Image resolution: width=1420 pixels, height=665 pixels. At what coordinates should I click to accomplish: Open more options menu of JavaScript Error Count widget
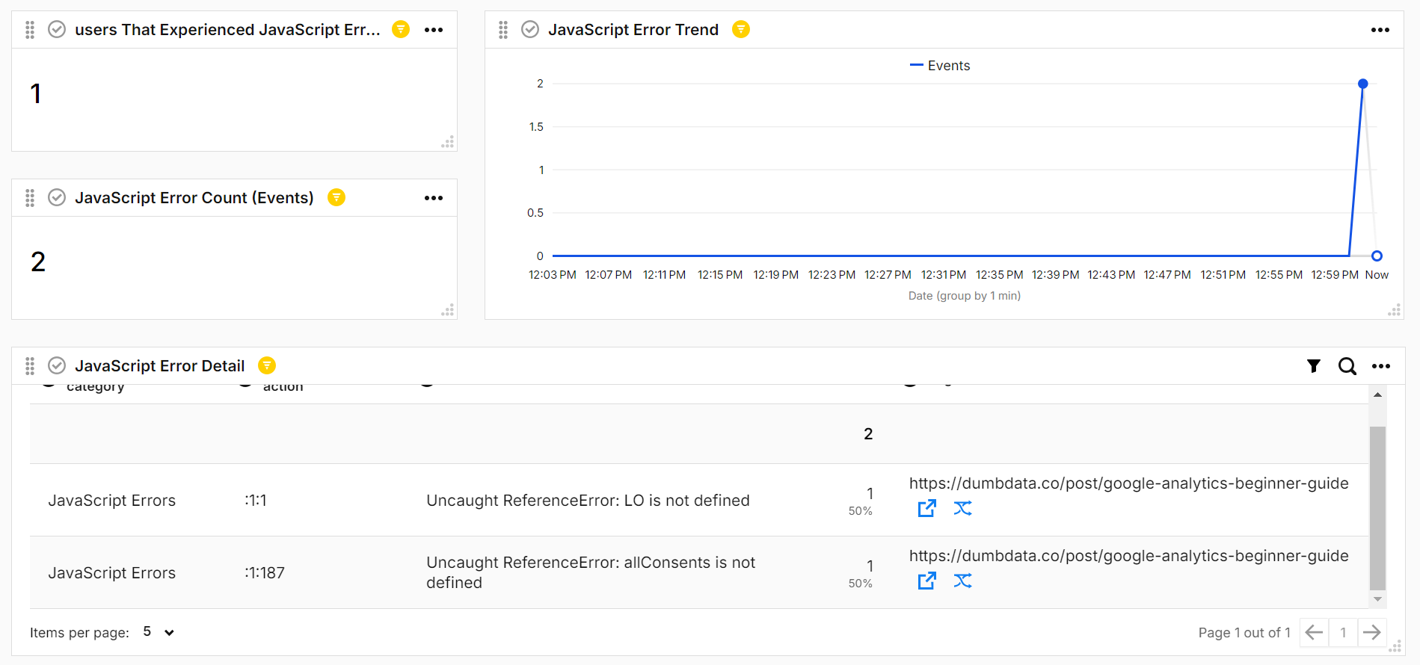click(x=434, y=198)
